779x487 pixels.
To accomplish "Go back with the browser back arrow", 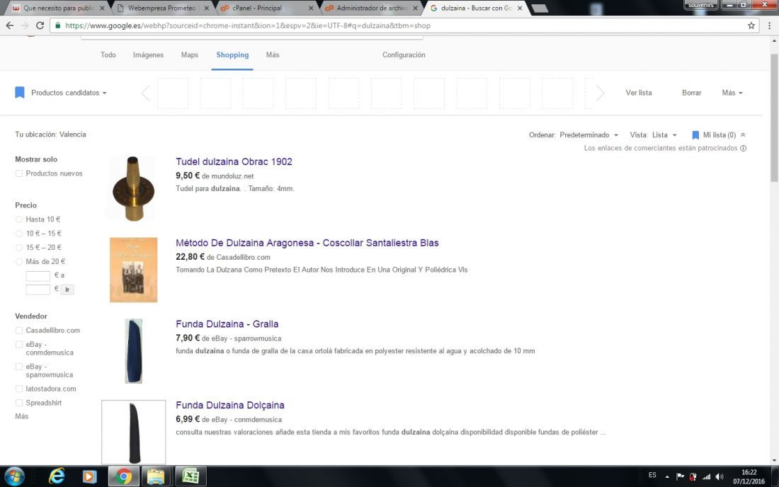I will pyautogui.click(x=10, y=25).
